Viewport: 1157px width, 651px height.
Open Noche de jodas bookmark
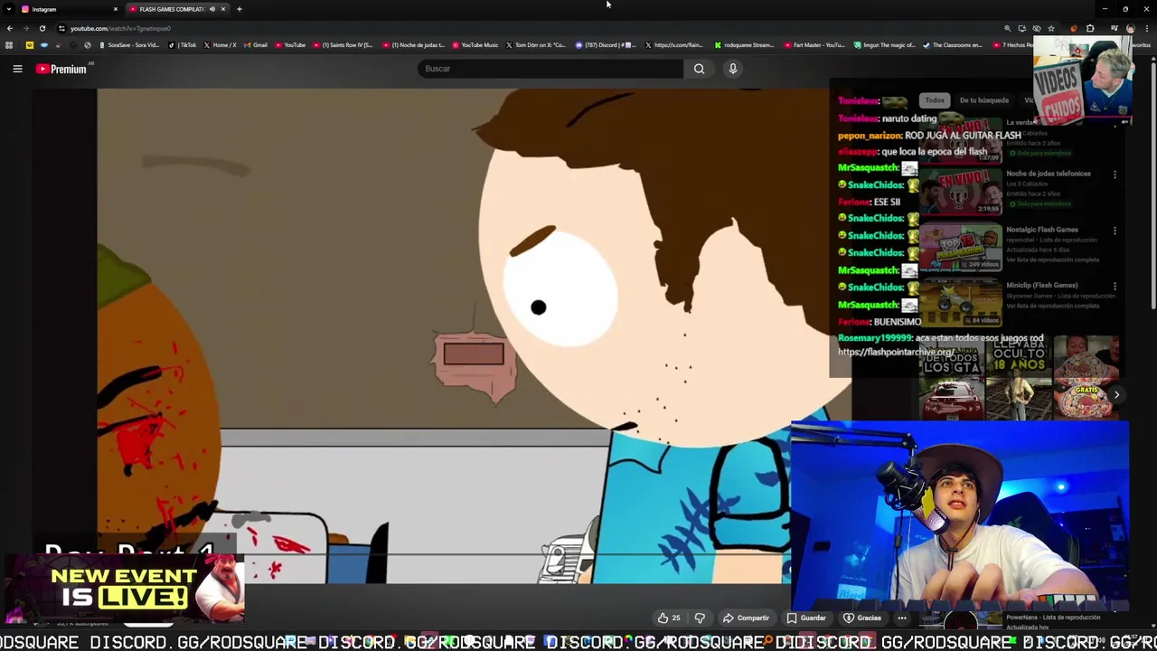(413, 45)
